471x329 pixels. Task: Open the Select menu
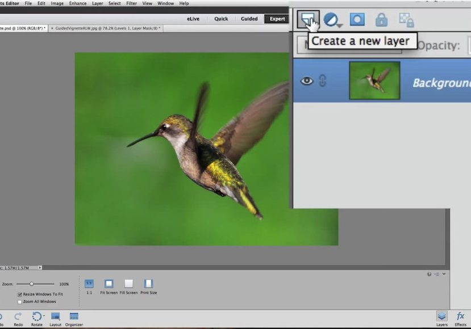(114, 3)
